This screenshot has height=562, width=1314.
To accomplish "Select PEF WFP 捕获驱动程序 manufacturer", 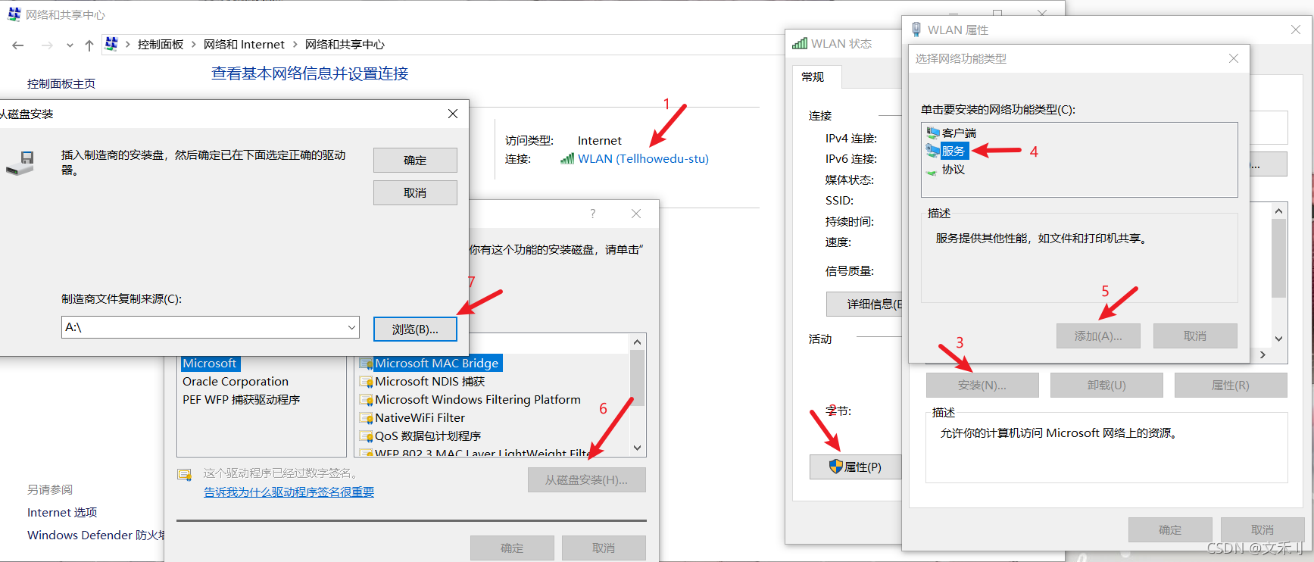I will pos(242,400).
